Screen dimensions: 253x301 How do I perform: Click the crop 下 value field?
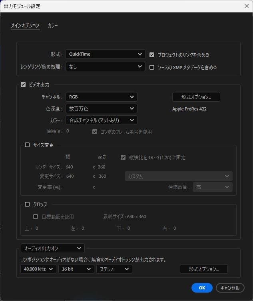(x=129, y=228)
